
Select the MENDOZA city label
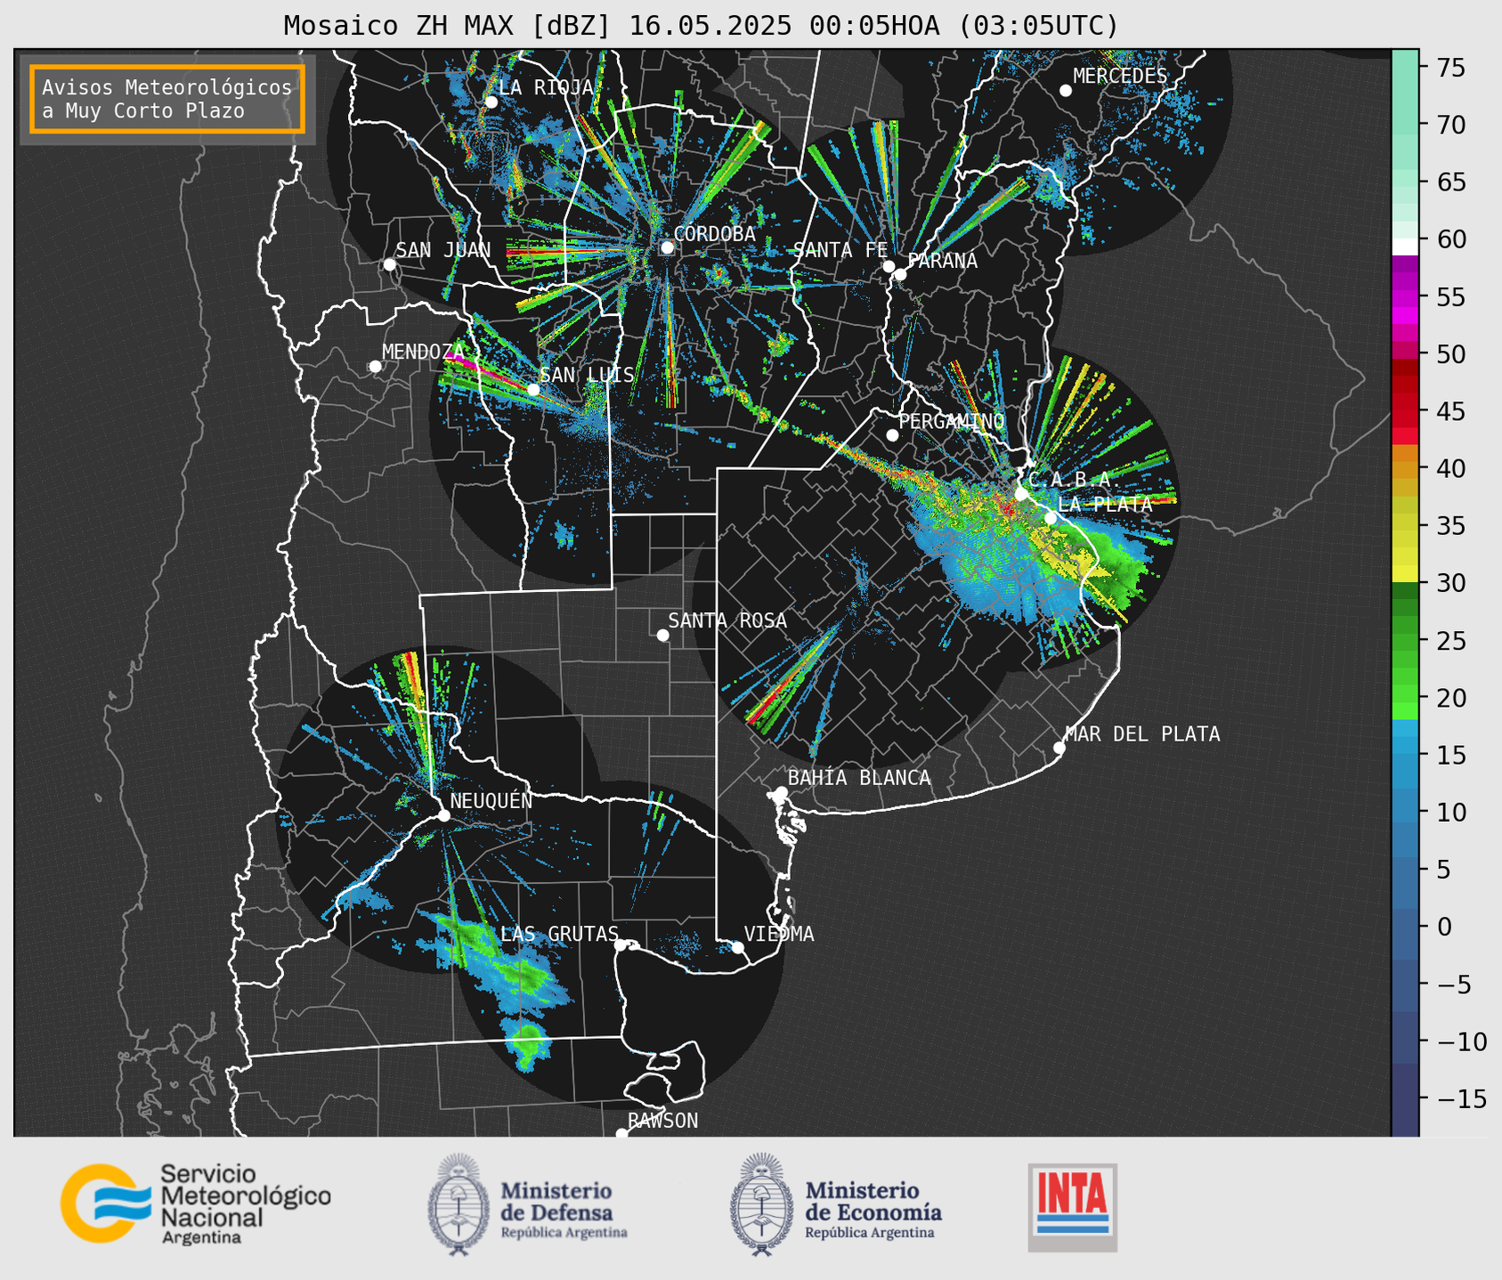(x=423, y=352)
